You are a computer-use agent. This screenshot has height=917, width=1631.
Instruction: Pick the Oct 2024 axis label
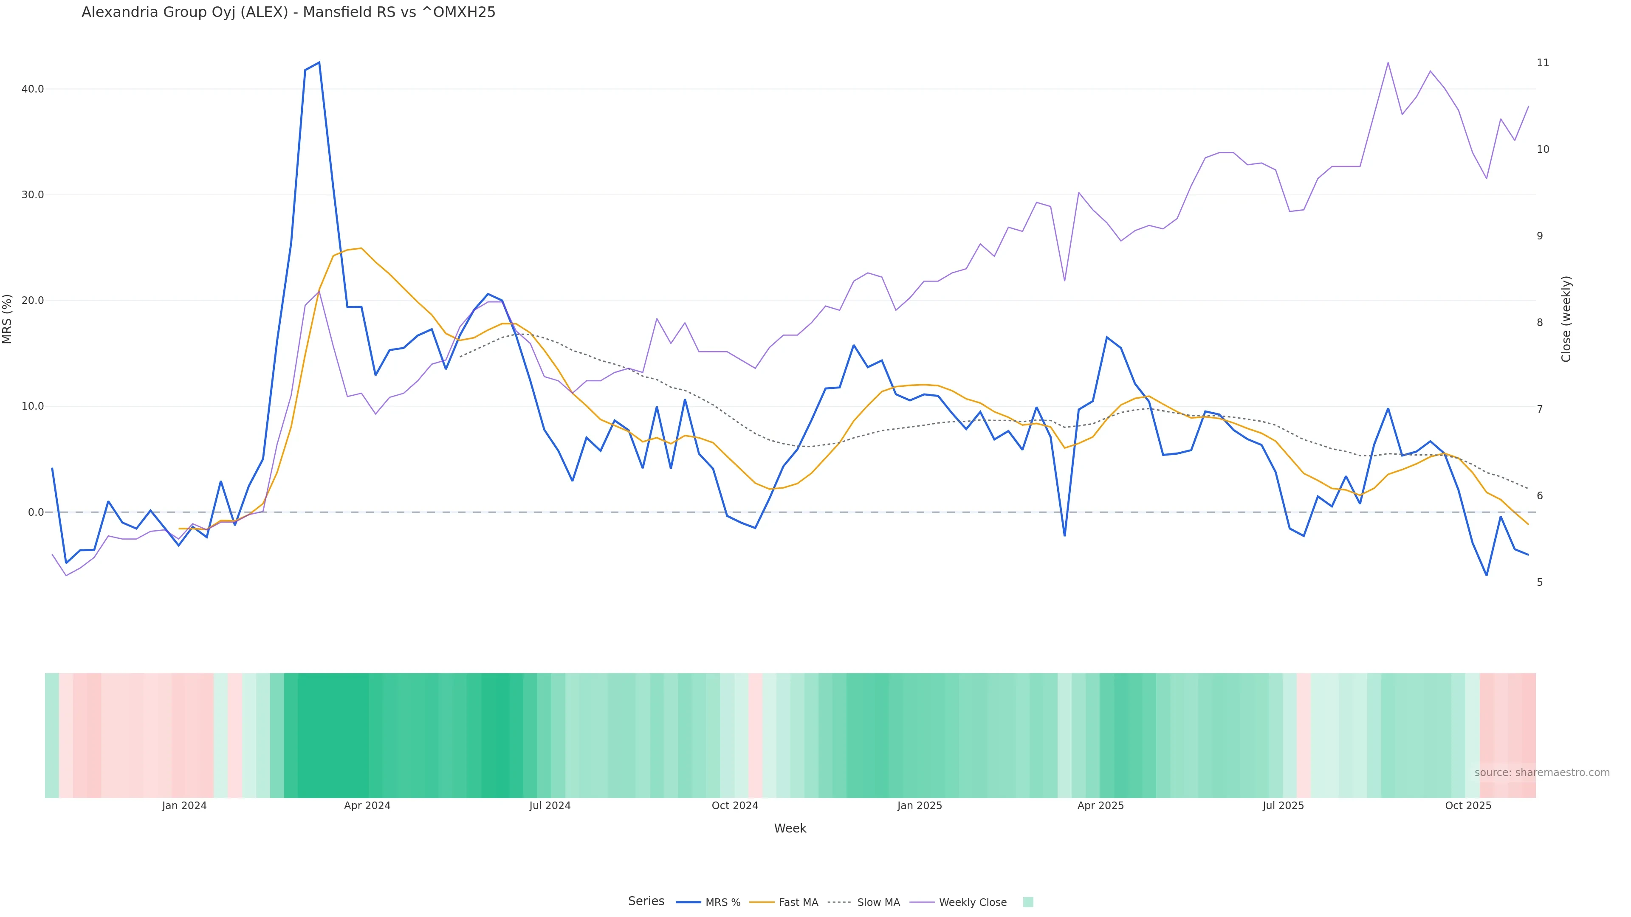click(734, 806)
